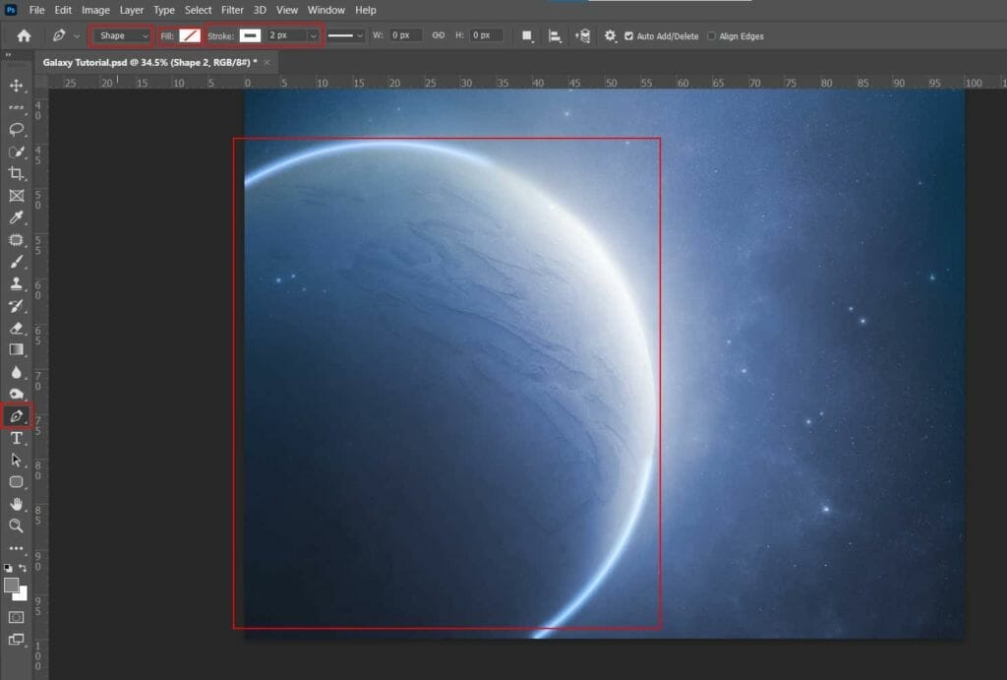Open the Window menu
The image size is (1007, 680).
[x=326, y=10]
